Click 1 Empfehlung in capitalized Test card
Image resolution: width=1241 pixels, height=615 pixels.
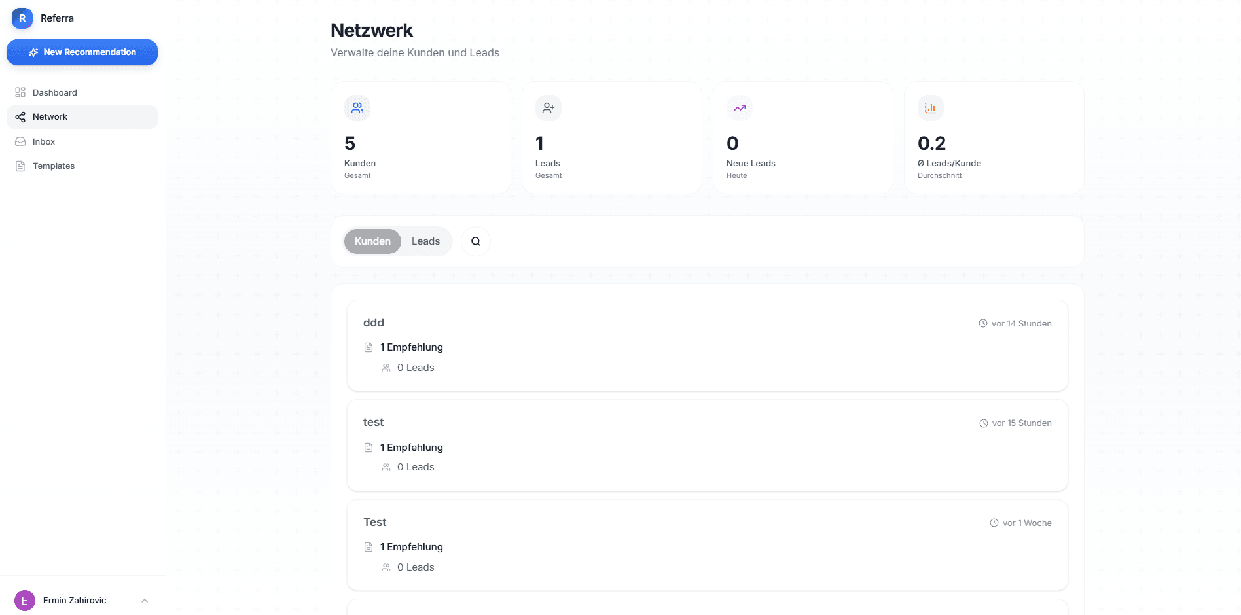click(x=412, y=547)
